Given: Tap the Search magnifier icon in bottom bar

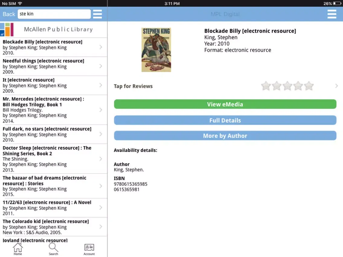Looking at the screenshot, I should coord(53,249).
